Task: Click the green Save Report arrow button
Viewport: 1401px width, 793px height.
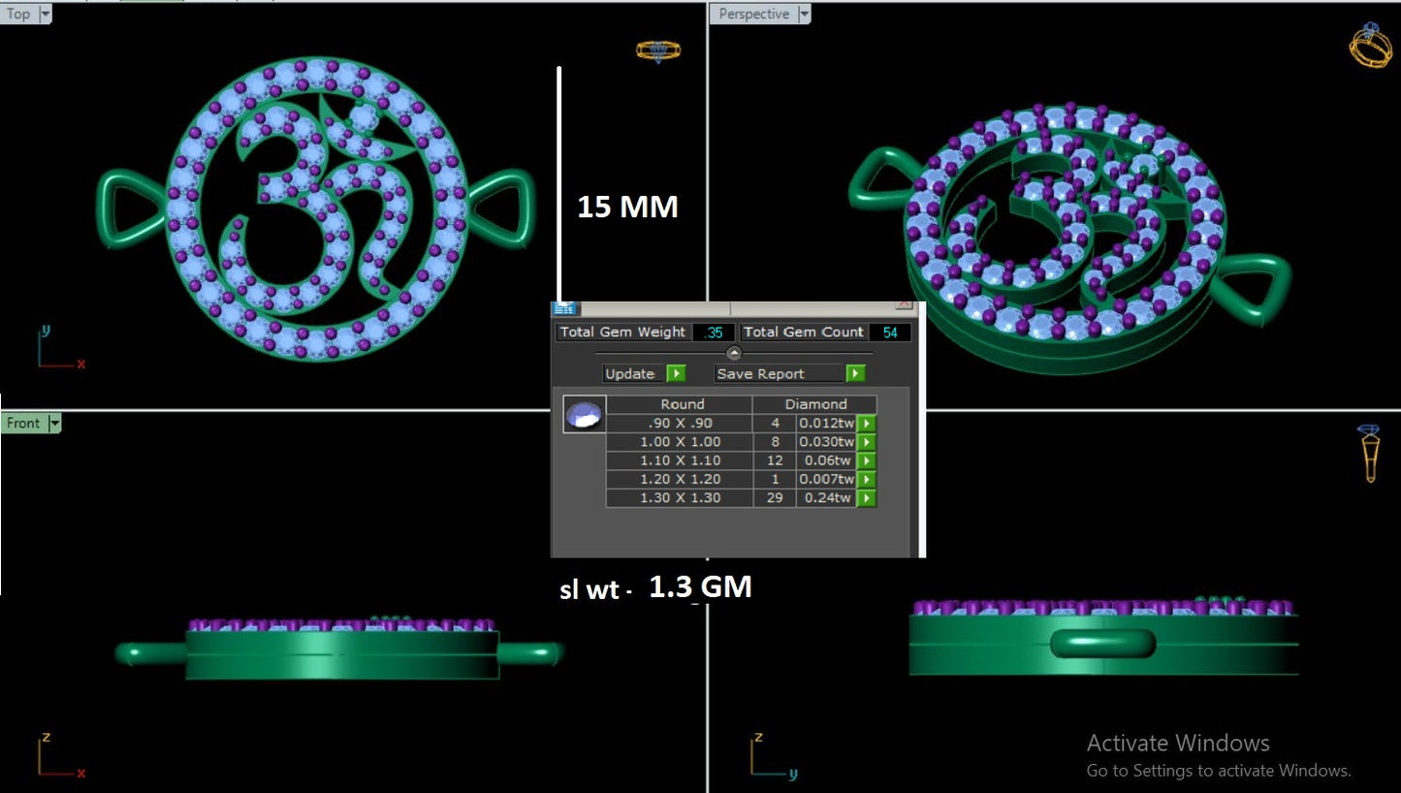Action: click(855, 373)
